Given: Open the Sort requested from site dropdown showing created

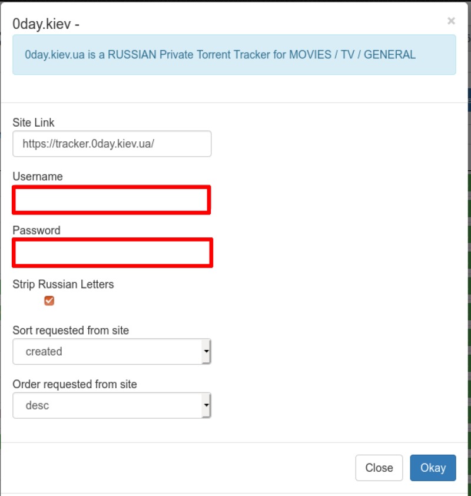Looking at the screenshot, I should click(112, 352).
